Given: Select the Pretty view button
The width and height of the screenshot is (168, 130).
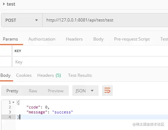Looking at the screenshot, I should 12,91.
